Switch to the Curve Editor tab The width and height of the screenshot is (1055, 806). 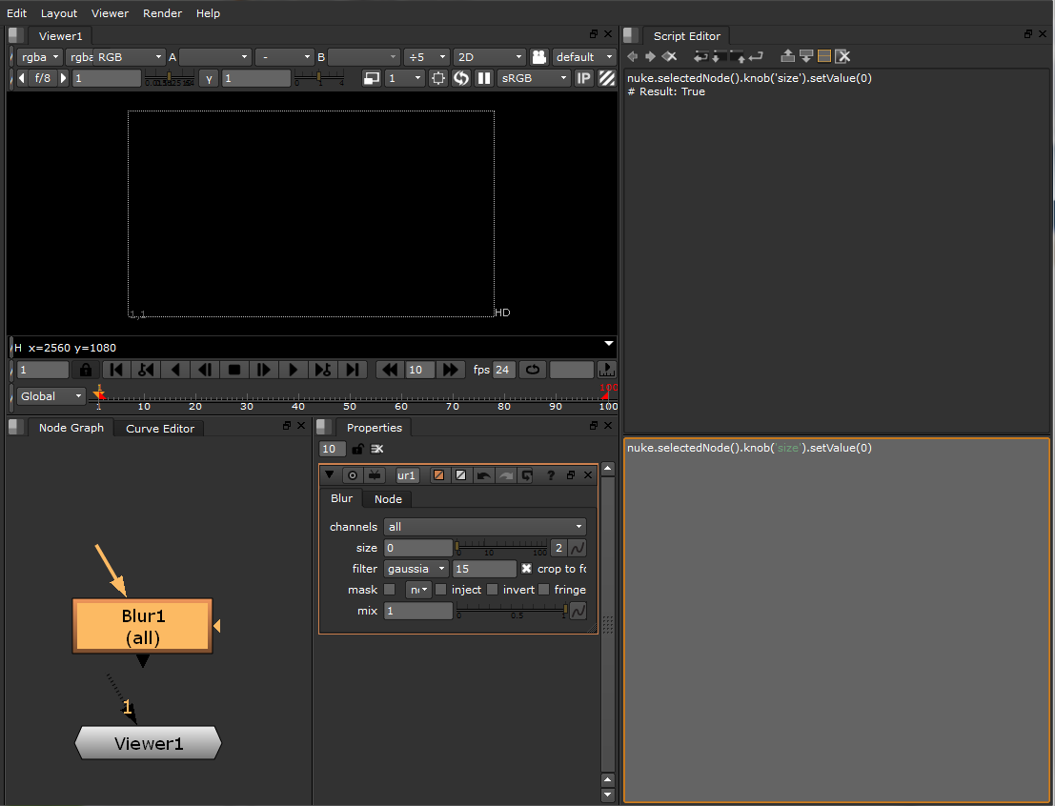click(x=160, y=429)
